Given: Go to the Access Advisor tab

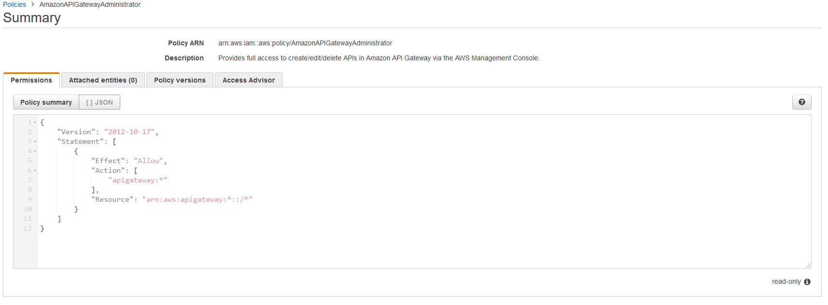Looking at the screenshot, I should (248, 80).
